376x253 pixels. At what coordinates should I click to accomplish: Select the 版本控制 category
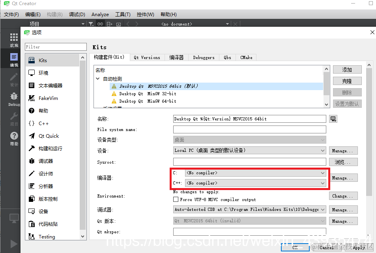(x=52, y=199)
